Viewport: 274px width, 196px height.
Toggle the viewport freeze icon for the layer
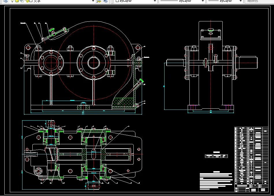click(x=22, y=1)
